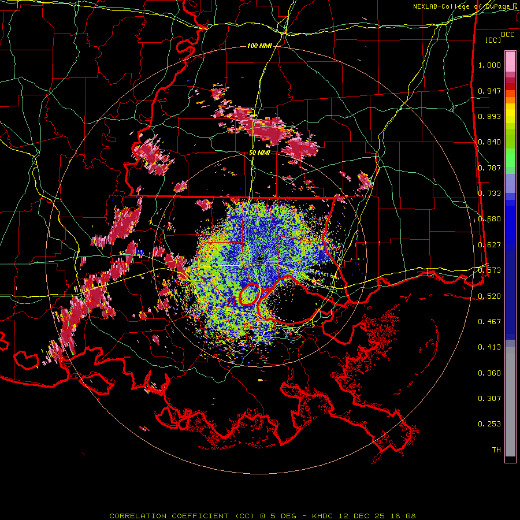Click the 0.253 legend value
This screenshot has height=520, width=520.
coord(489,424)
